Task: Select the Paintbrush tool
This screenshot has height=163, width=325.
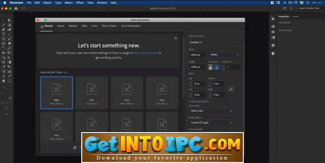Action: pyautogui.click(x=9, y=39)
